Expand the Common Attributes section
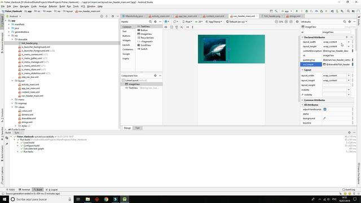The image size is (361, 203). pyautogui.click(x=302, y=100)
